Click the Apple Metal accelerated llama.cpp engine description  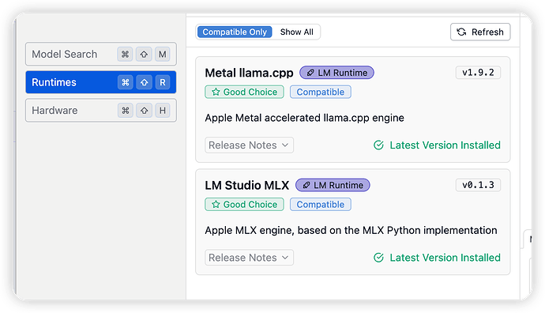304,118
